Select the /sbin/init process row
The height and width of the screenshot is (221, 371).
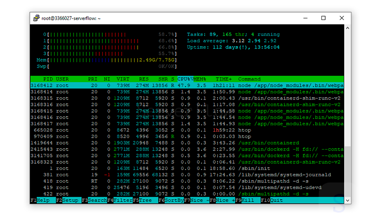click(187, 169)
